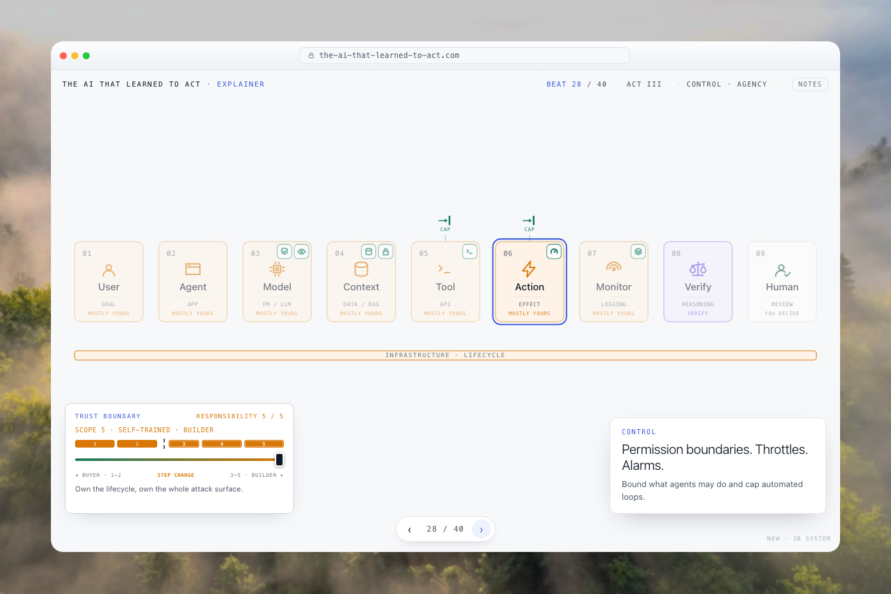Click the Monitor signal icon in card 07
Screen dimensions: 891x594
point(614,267)
